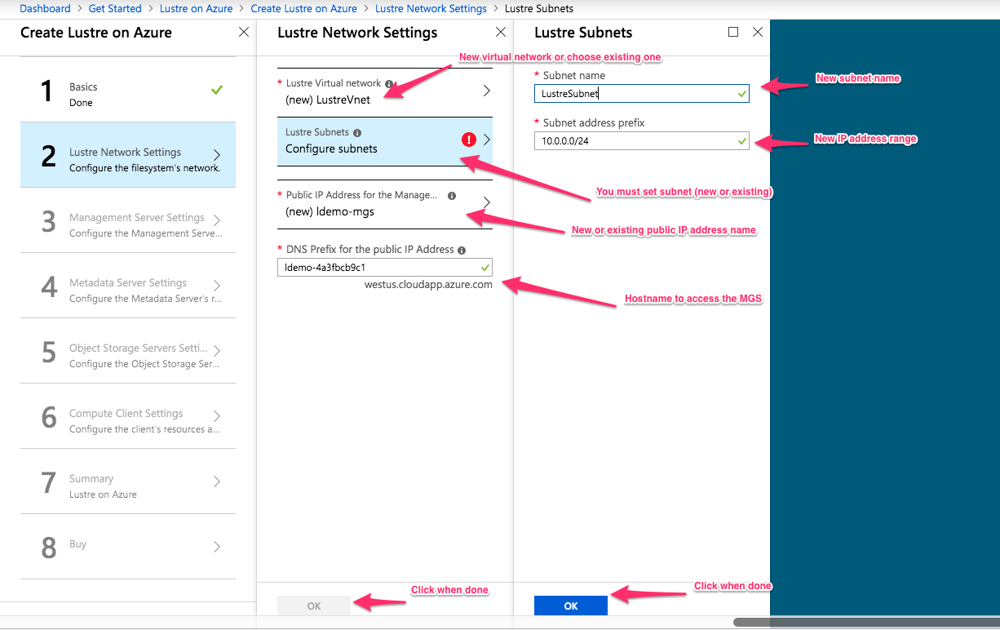Open step 7 Summary
The image size is (1000, 630).
click(128, 481)
